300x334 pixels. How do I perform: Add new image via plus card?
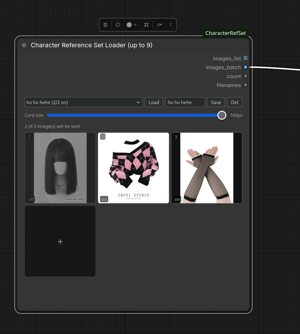click(60, 241)
